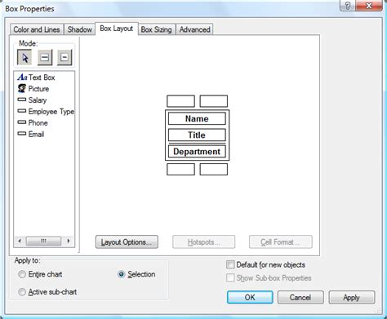Click right arrow of field list scrollbar
The image size is (387, 319).
point(69,241)
